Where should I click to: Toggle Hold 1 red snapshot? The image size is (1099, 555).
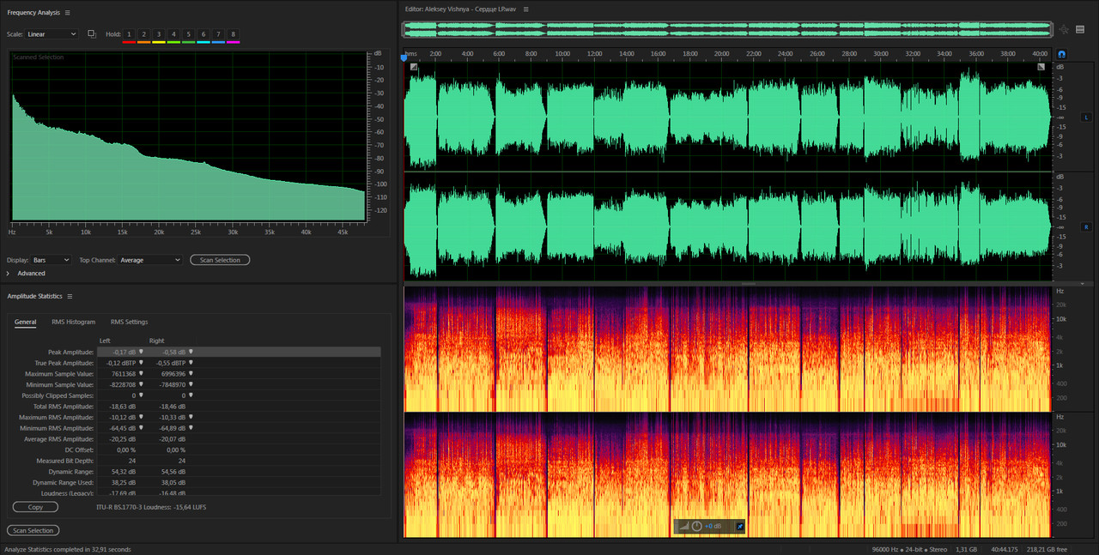[x=129, y=34]
